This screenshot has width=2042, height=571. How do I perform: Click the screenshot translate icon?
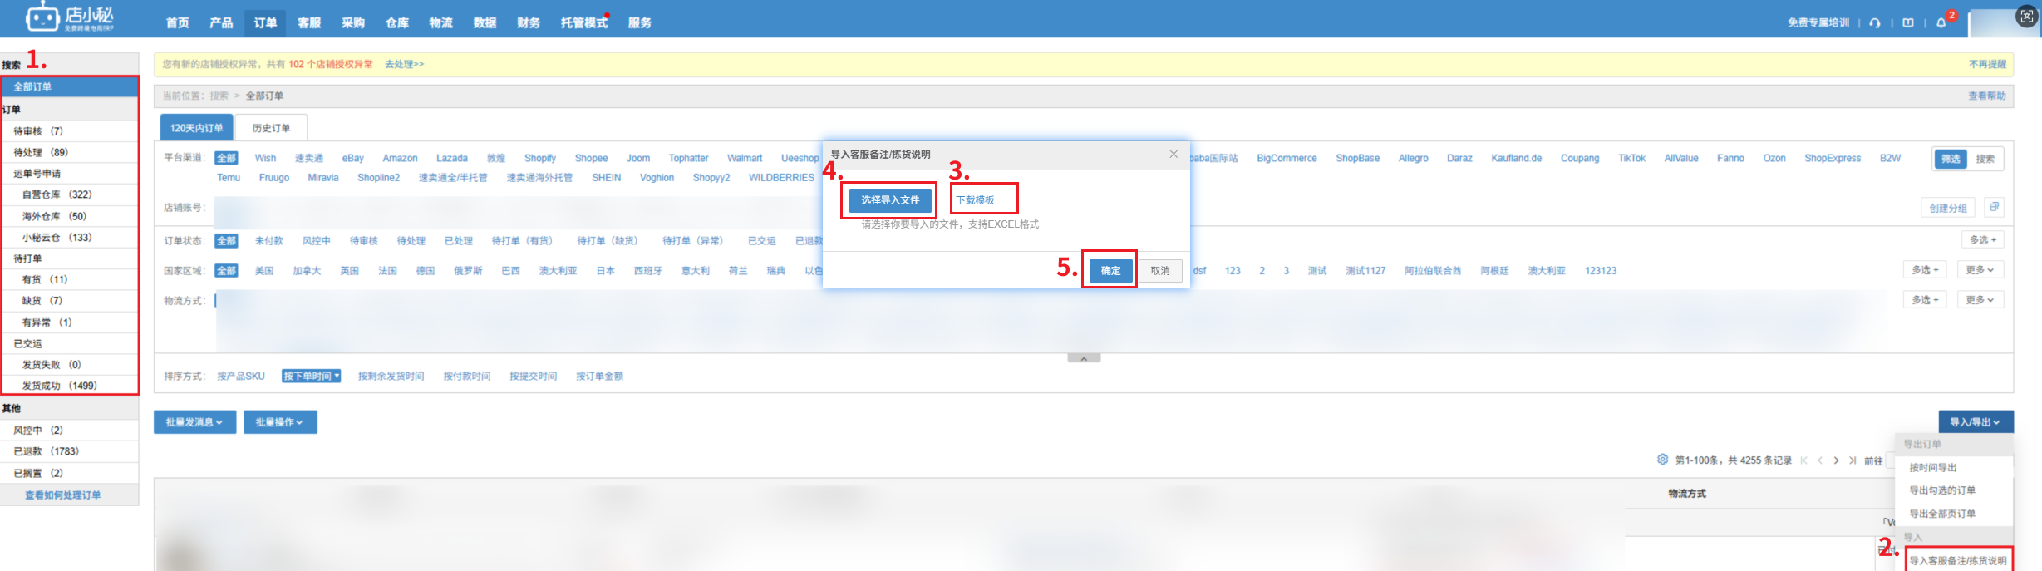(x=2027, y=17)
